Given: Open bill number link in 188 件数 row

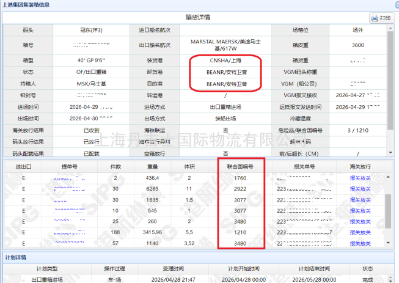Looking at the screenshot, I should (70, 232).
